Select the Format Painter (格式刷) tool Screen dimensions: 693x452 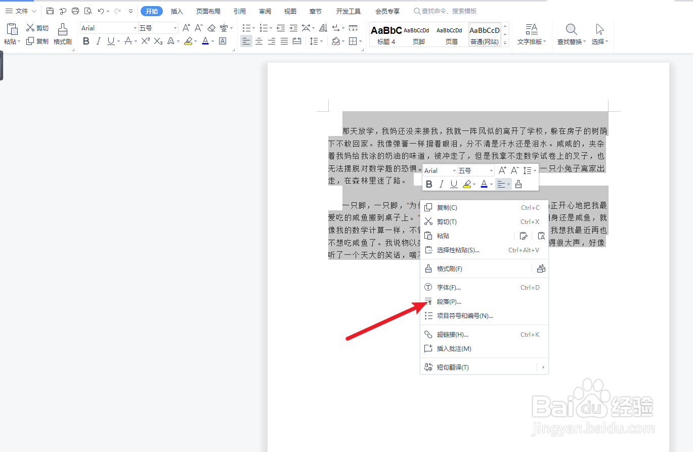(x=62, y=34)
